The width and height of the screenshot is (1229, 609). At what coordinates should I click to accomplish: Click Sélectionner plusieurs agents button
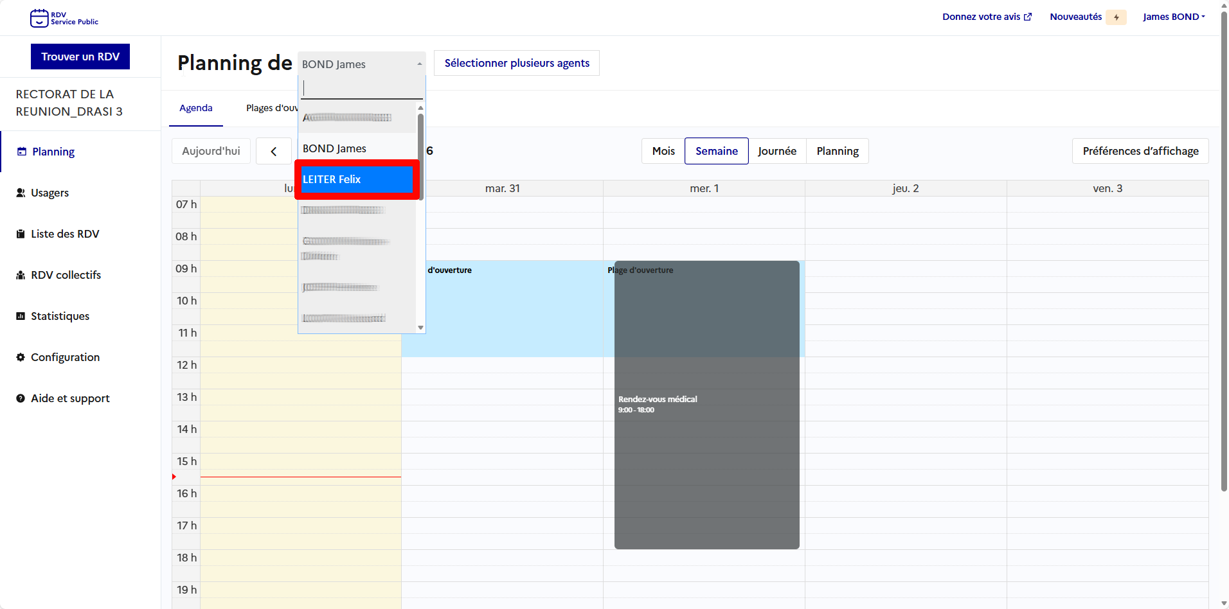(517, 63)
